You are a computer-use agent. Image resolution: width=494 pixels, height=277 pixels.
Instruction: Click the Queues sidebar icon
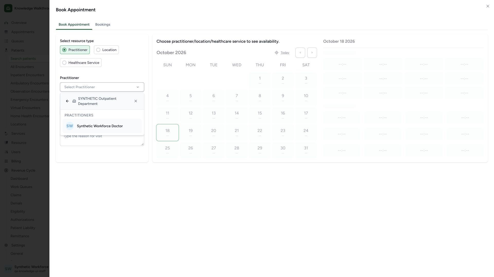6,41
